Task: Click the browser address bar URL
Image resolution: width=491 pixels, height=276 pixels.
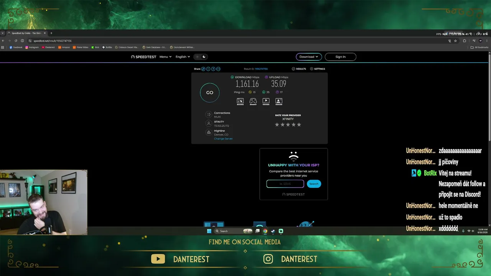Action: [x=52, y=41]
